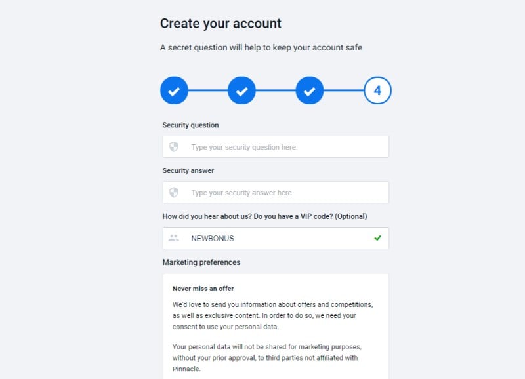Click the VIP code field containing NEWBONUS

click(276, 238)
